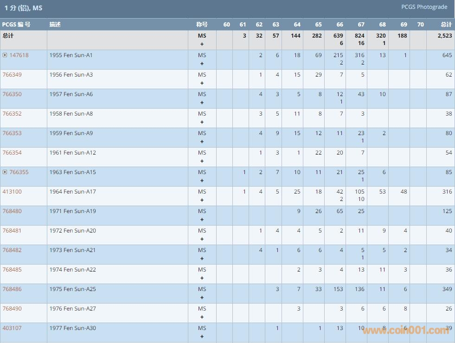Screen dimensions: 455x343
Task: Open PCGS number 403107 link
Action: (12, 328)
